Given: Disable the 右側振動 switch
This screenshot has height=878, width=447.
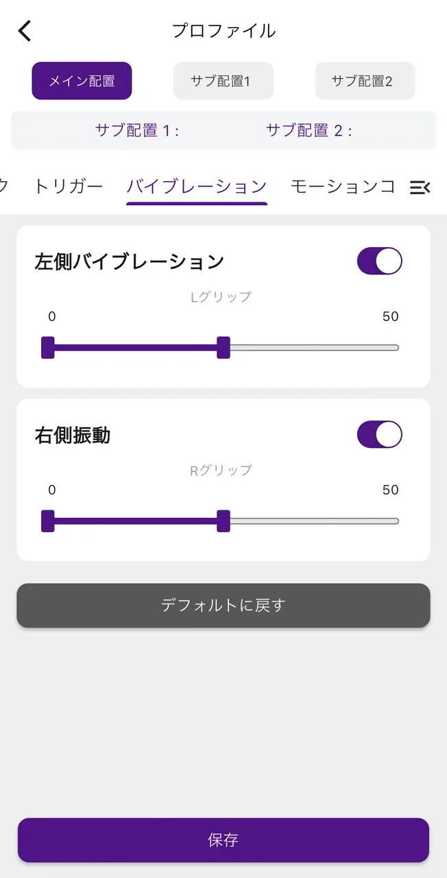Looking at the screenshot, I should tap(379, 435).
